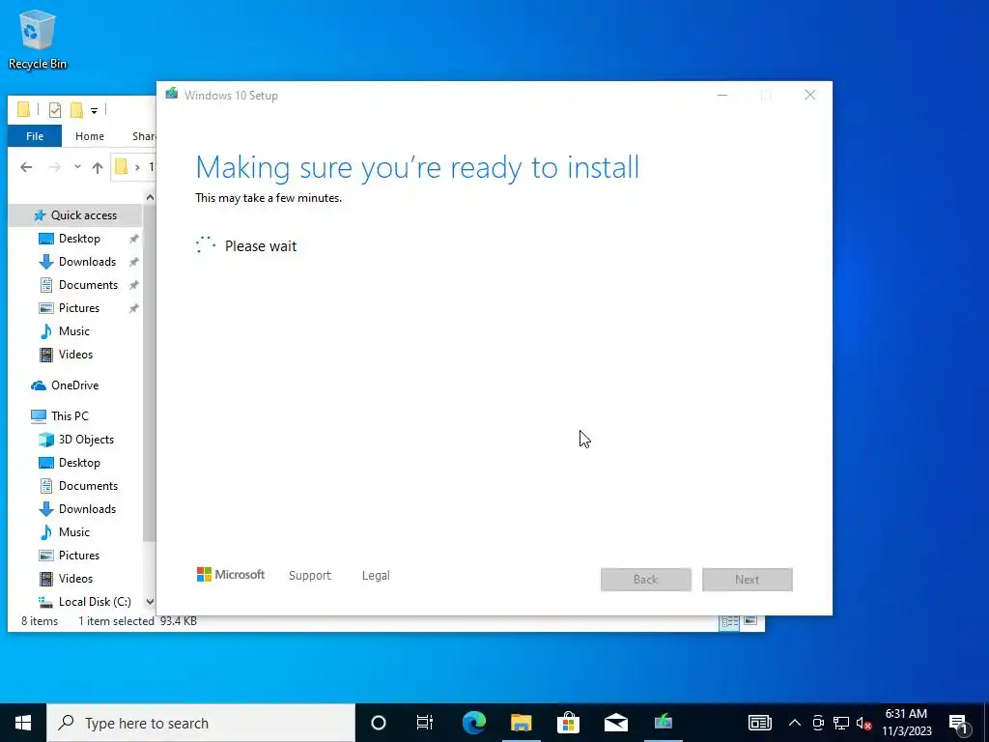Open Microsoft Store from the taskbar
The image size is (989, 742).
[568, 723]
